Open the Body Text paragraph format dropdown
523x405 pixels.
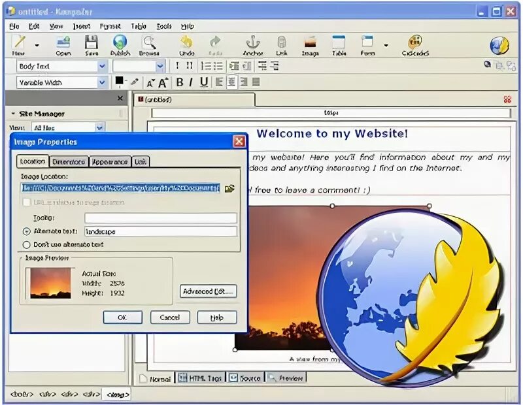61,67
